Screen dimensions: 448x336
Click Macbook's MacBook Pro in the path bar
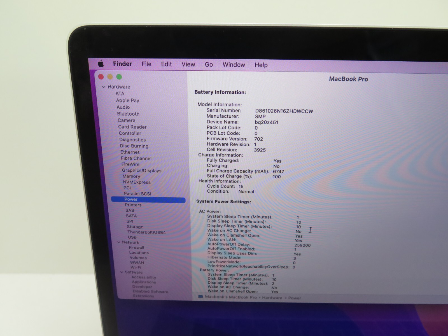point(231,297)
